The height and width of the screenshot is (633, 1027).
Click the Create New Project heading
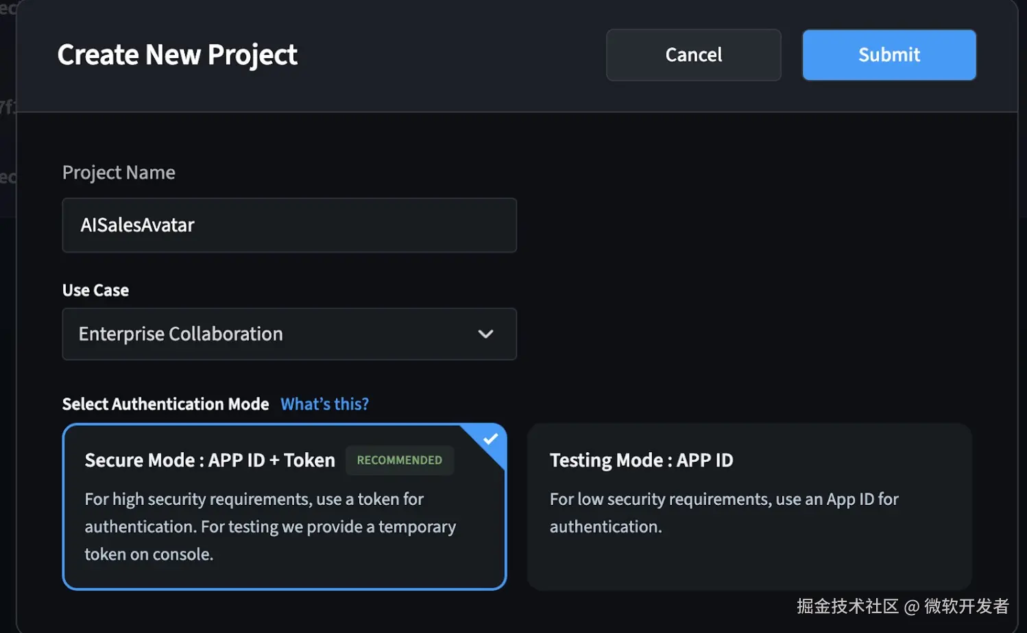[177, 55]
